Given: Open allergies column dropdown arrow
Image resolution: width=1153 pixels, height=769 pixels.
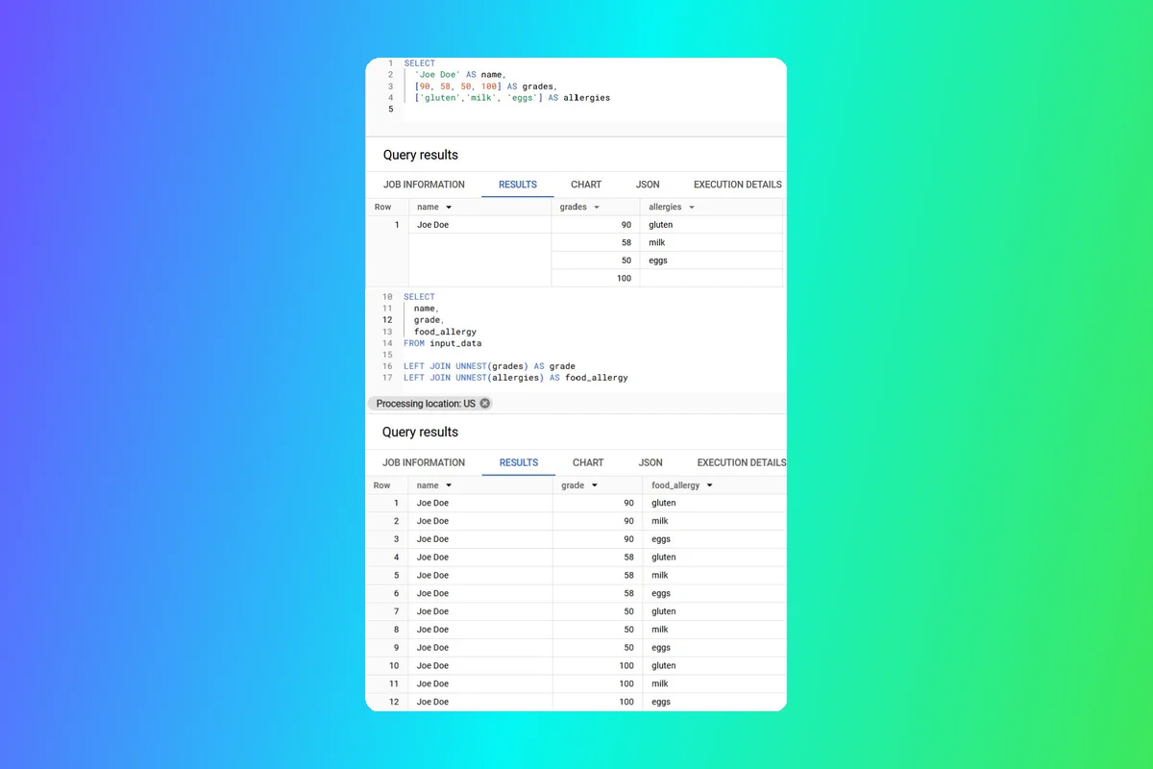Looking at the screenshot, I should click(x=692, y=207).
